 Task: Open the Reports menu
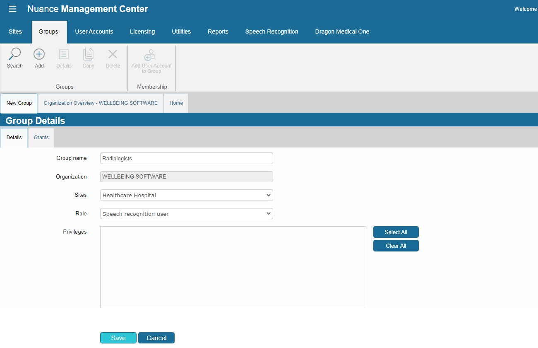click(x=218, y=31)
